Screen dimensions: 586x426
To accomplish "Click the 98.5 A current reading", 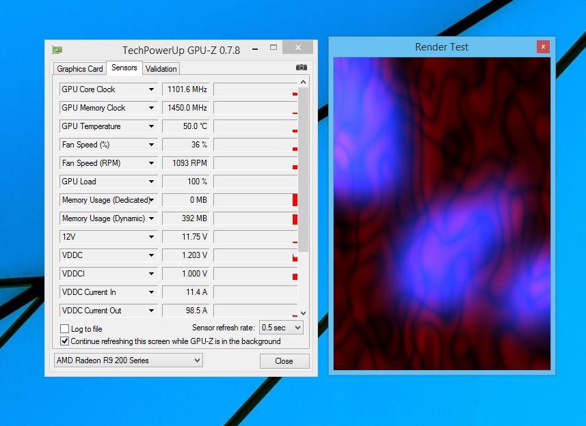I will pyautogui.click(x=186, y=311).
